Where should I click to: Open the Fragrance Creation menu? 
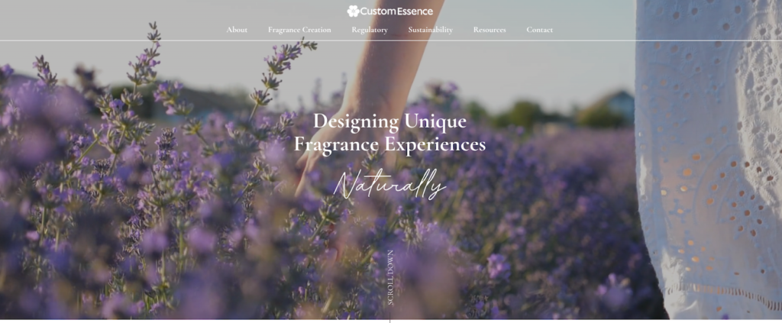[x=299, y=30]
